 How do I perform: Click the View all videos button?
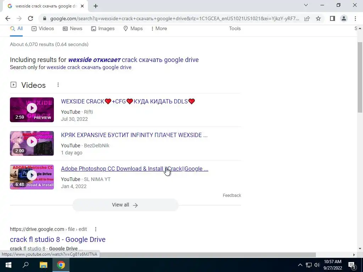125,205
